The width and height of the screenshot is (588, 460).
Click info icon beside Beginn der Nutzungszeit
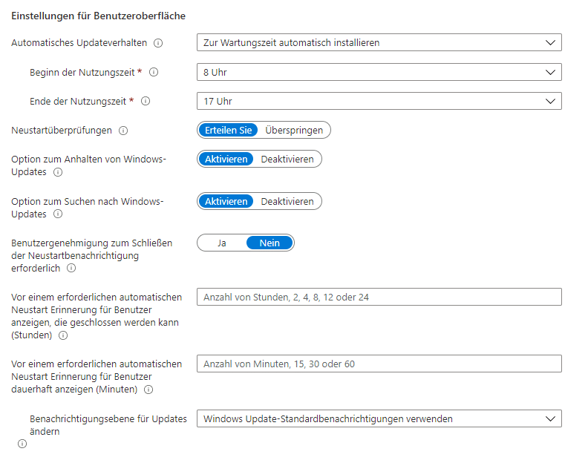click(154, 72)
